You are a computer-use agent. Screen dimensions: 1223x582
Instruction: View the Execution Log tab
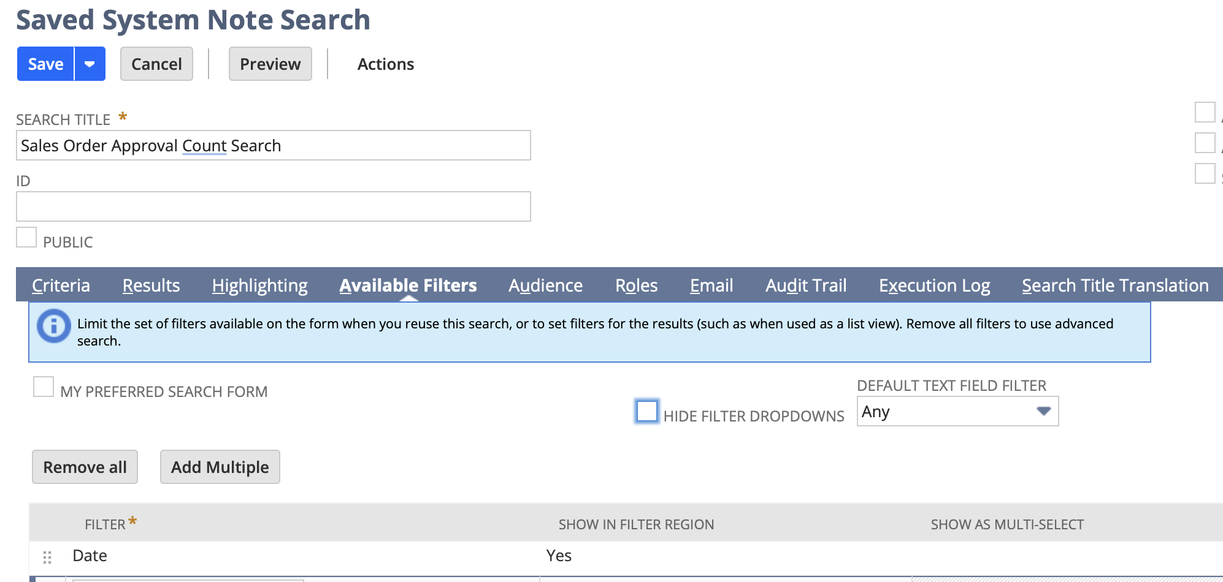pos(934,285)
